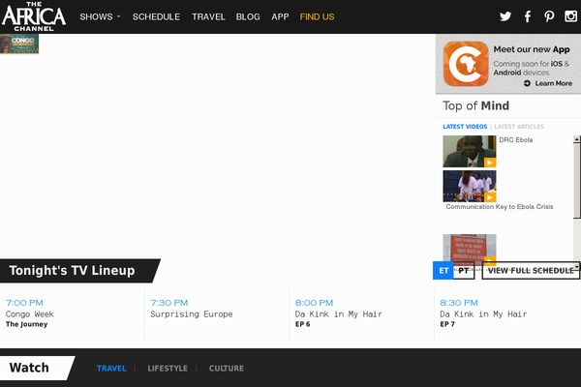Select the Latest Articles tab

[x=519, y=127]
